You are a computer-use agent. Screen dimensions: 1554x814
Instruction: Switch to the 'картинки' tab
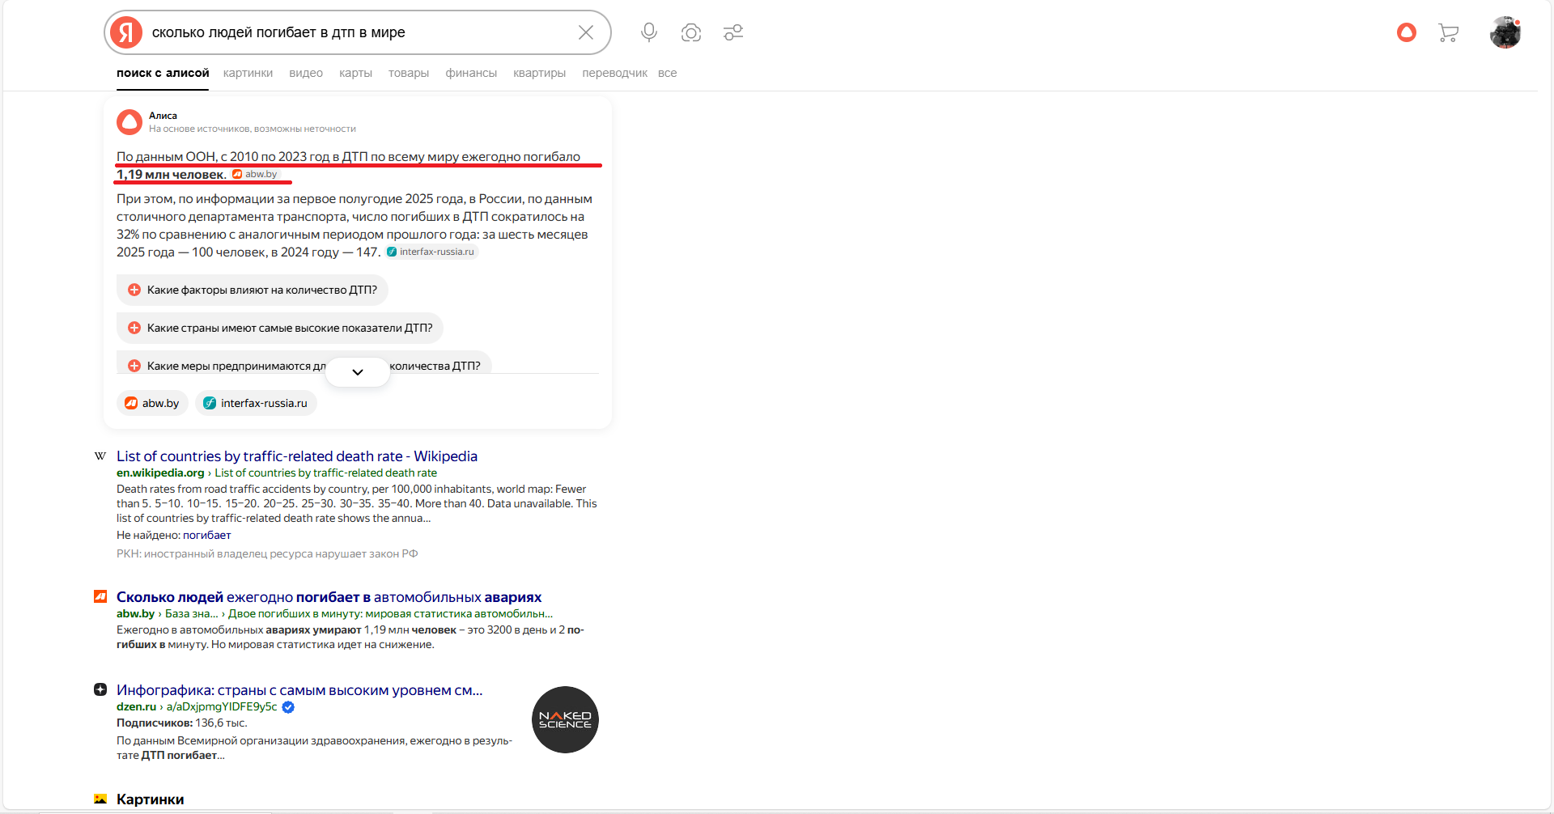pos(248,73)
